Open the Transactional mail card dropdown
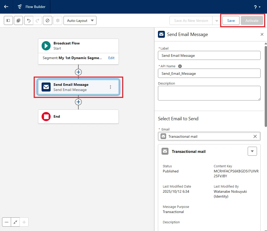 [252, 151]
